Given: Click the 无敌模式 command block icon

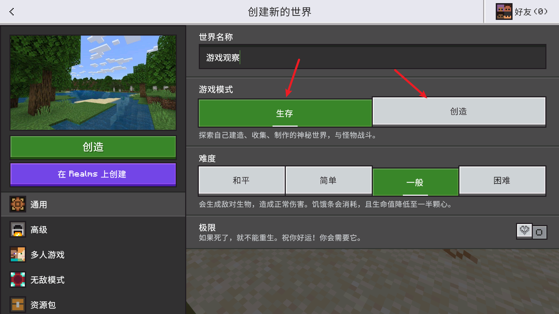Looking at the screenshot, I should [18, 280].
